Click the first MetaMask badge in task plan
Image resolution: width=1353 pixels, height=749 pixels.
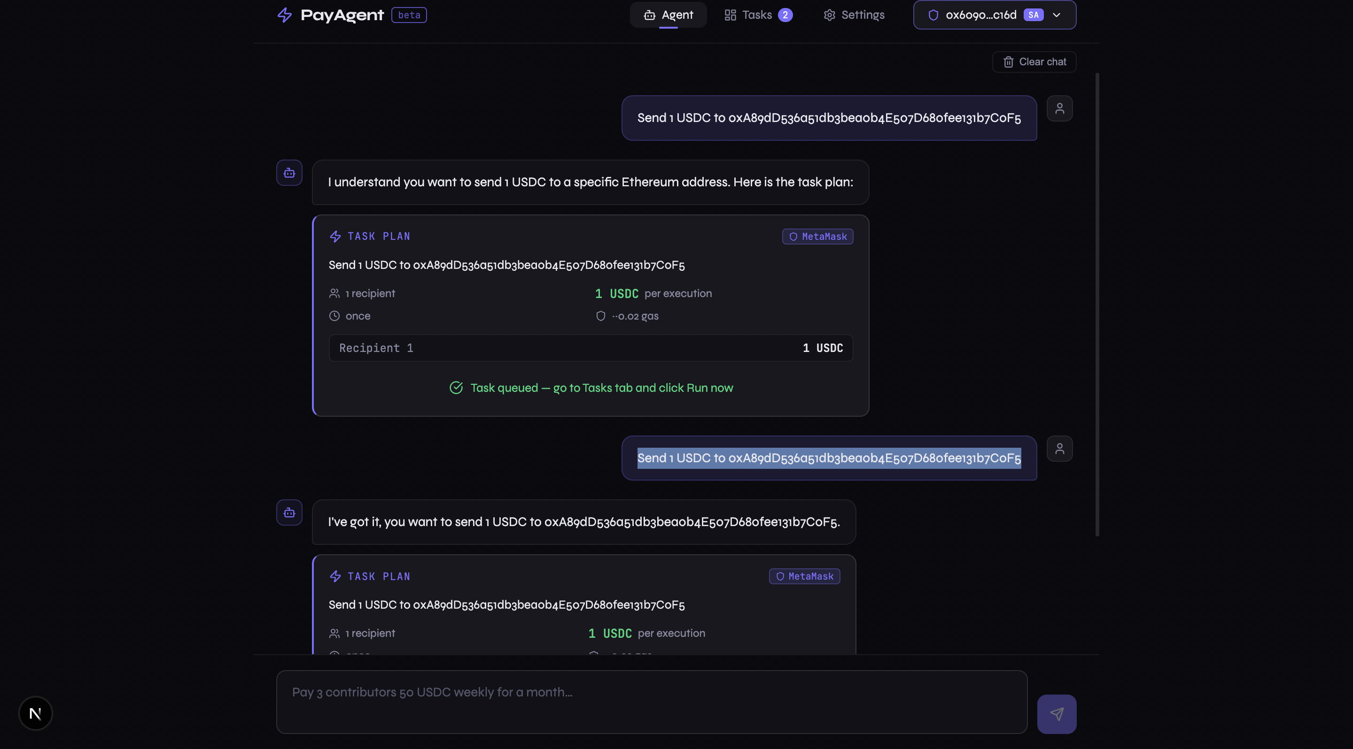(817, 237)
